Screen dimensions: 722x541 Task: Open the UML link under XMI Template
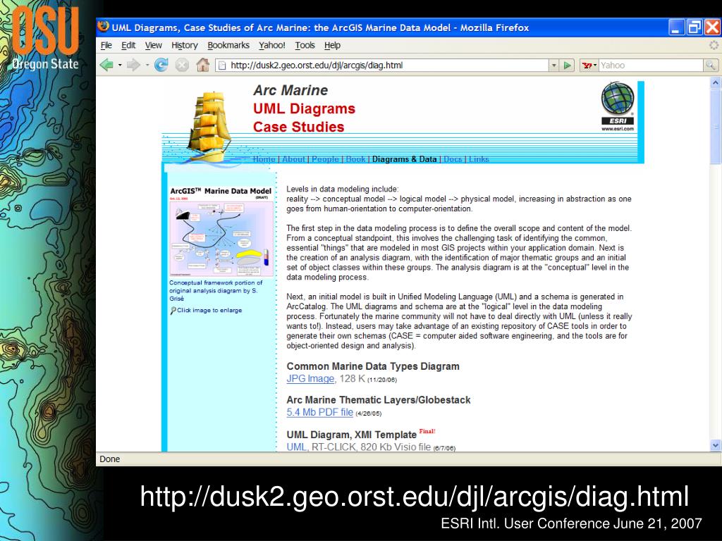pos(296,447)
